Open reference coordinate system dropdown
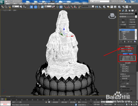 (x=48, y=7)
